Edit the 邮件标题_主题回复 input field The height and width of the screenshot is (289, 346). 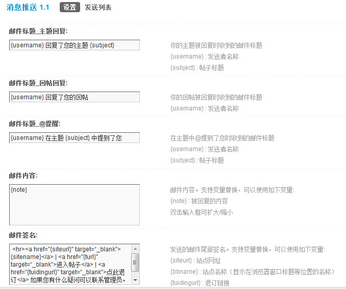click(75, 45)
